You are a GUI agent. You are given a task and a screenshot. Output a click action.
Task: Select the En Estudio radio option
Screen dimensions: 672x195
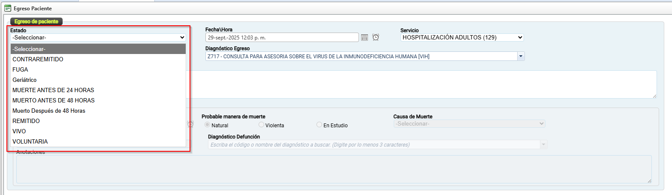[319, 125]
